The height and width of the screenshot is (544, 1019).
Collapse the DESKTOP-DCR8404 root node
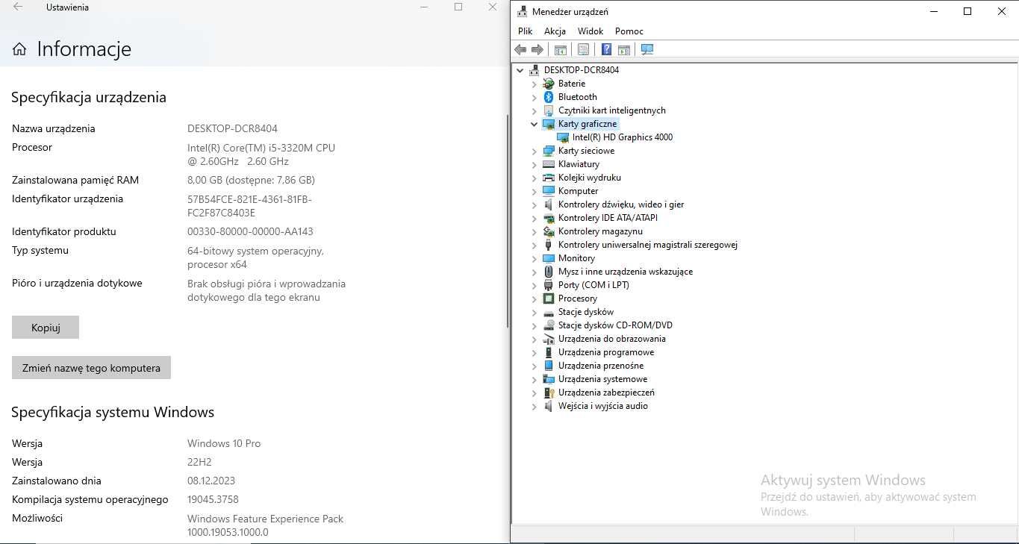(520, 70)
